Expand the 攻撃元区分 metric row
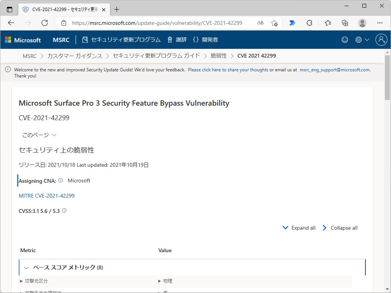This screenshot has height=293, width=391. point(21,281)
